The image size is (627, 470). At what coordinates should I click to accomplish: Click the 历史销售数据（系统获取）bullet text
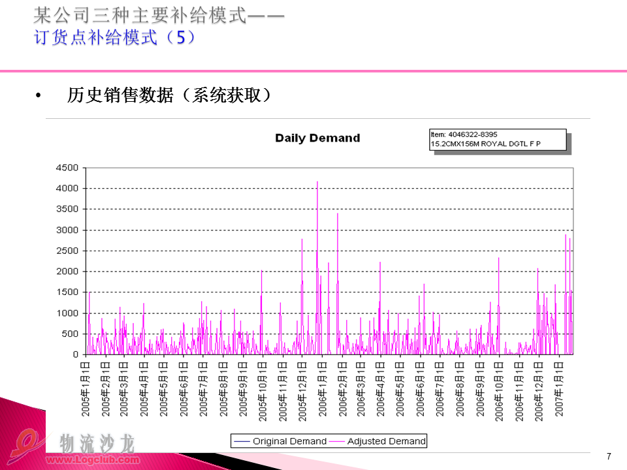point(169,95)
